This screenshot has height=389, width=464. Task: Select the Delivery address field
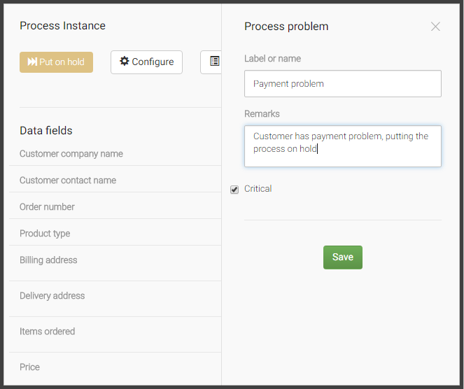[x=52, y=296]
